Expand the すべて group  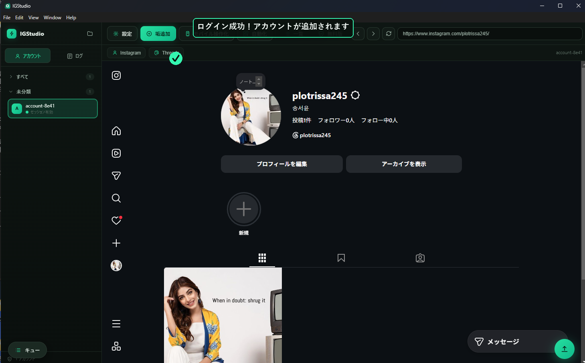(51, 77)
